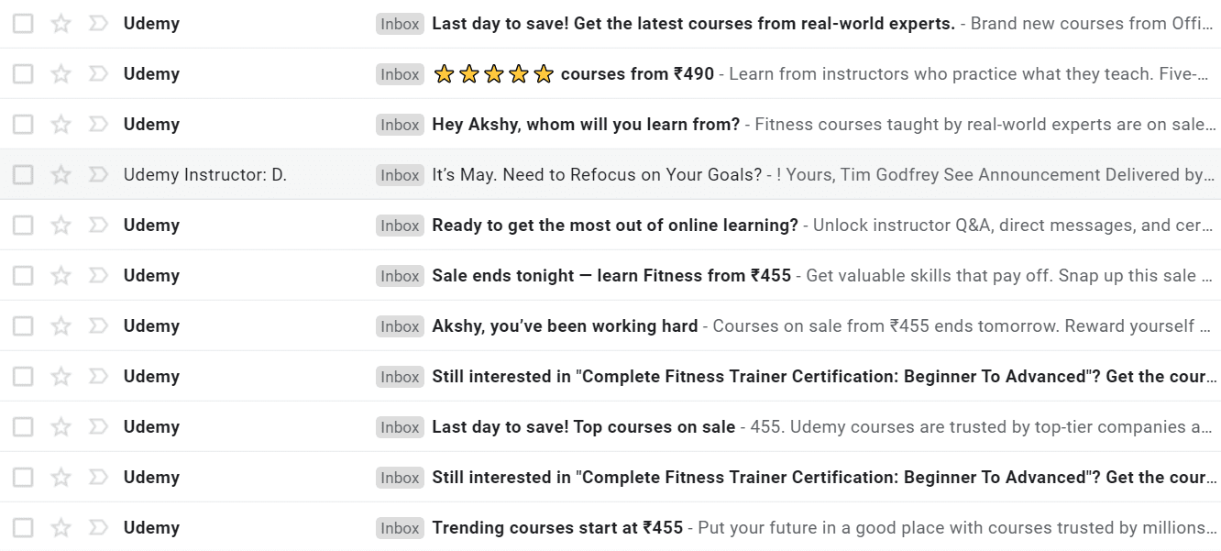
Task: Star the 'Sale ends tonight' Fitness email
Action: pyautogui.click(x=60, y=276)
